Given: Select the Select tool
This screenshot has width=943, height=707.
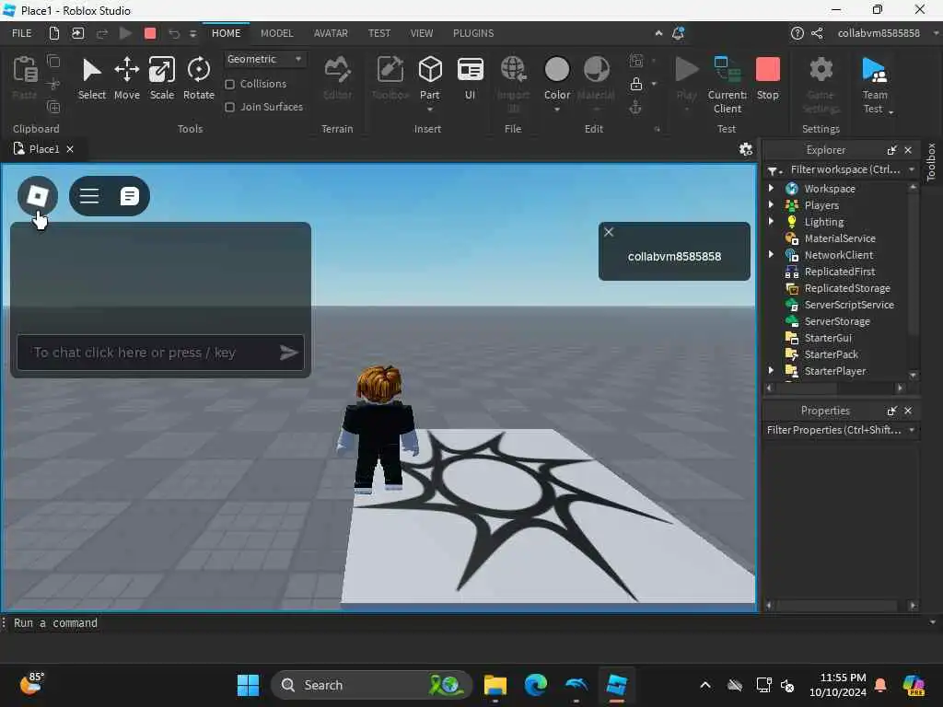Looking at the screenshot, I should [91, 78].
